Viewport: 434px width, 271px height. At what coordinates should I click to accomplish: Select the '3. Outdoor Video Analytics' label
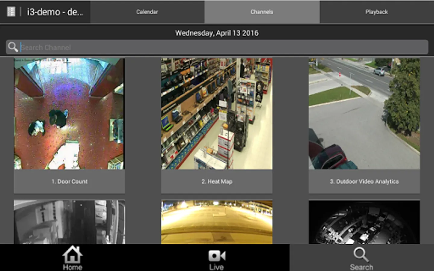[364, 181]
